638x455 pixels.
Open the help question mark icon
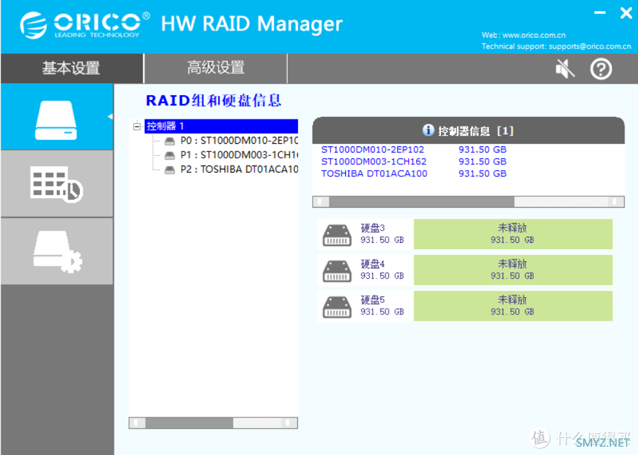click(600, 69)
